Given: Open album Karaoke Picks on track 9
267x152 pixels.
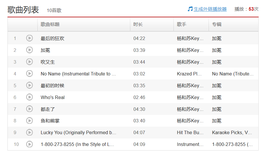Looking at the screenshot, I should (232, 133).
